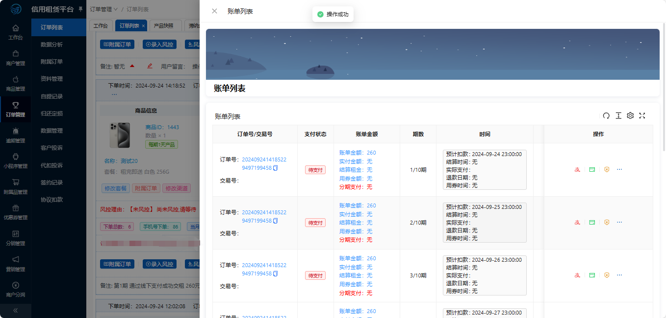
Task: Click the top 附属订单 button in order list
Action: tap(117, 45)
